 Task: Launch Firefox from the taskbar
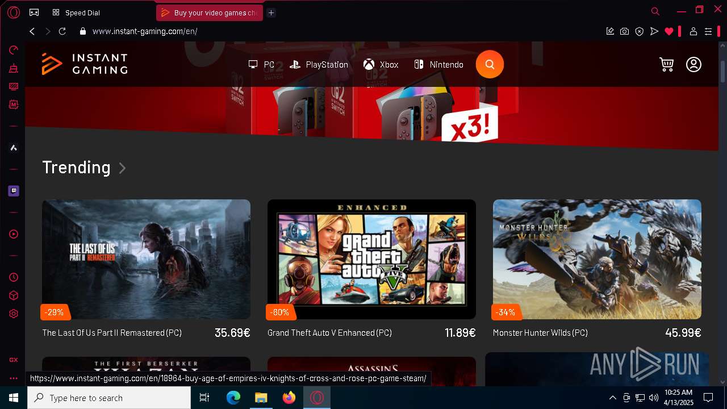tap(289, 398)
